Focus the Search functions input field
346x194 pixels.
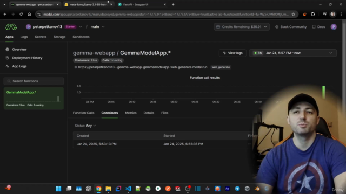click(34, 81)
